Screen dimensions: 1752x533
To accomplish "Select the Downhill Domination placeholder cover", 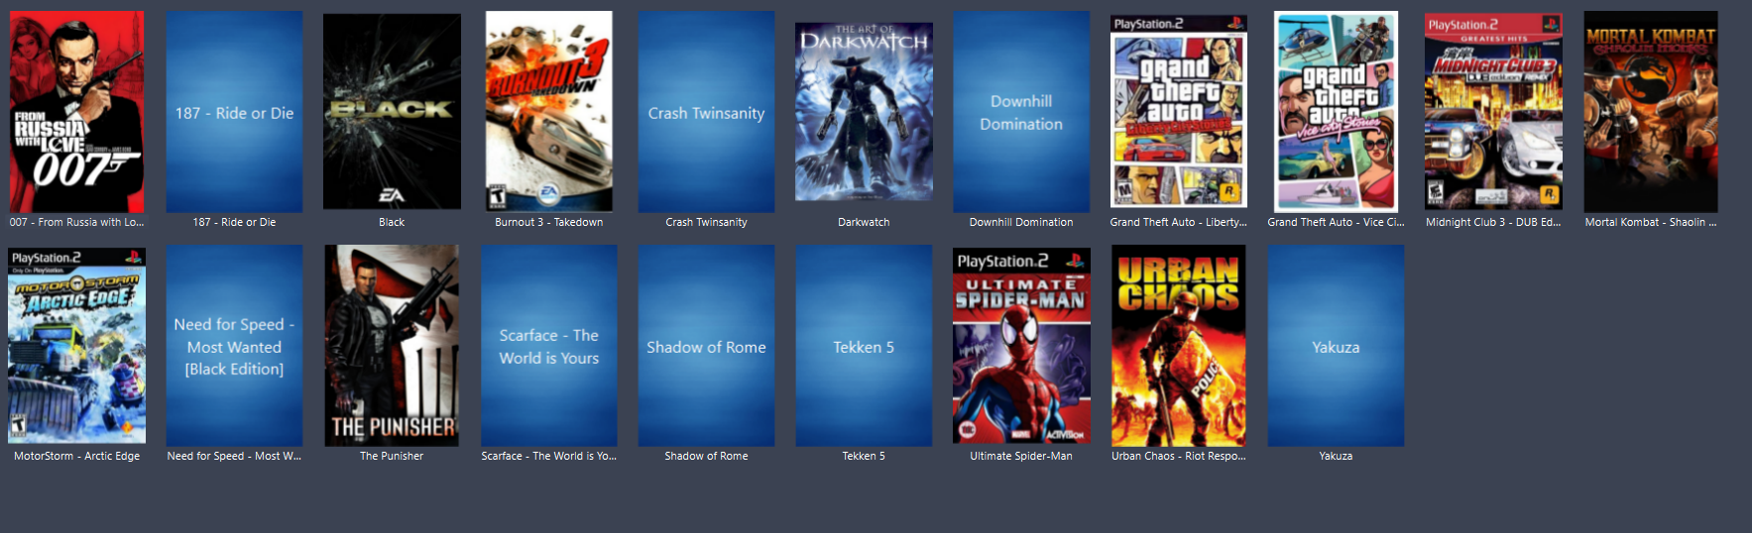I will pyautogui.click(x=1021, y=112).
